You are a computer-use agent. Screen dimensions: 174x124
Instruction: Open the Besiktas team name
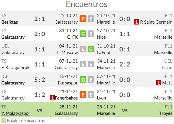coord(10,22)
